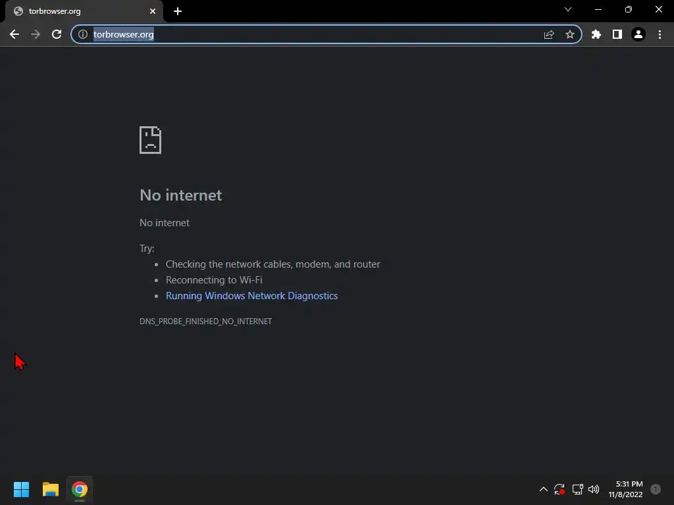This screenshot has width=674, height=505.
Task: Reload the torbrowser.org page
Action: click(x=57, y=34)
